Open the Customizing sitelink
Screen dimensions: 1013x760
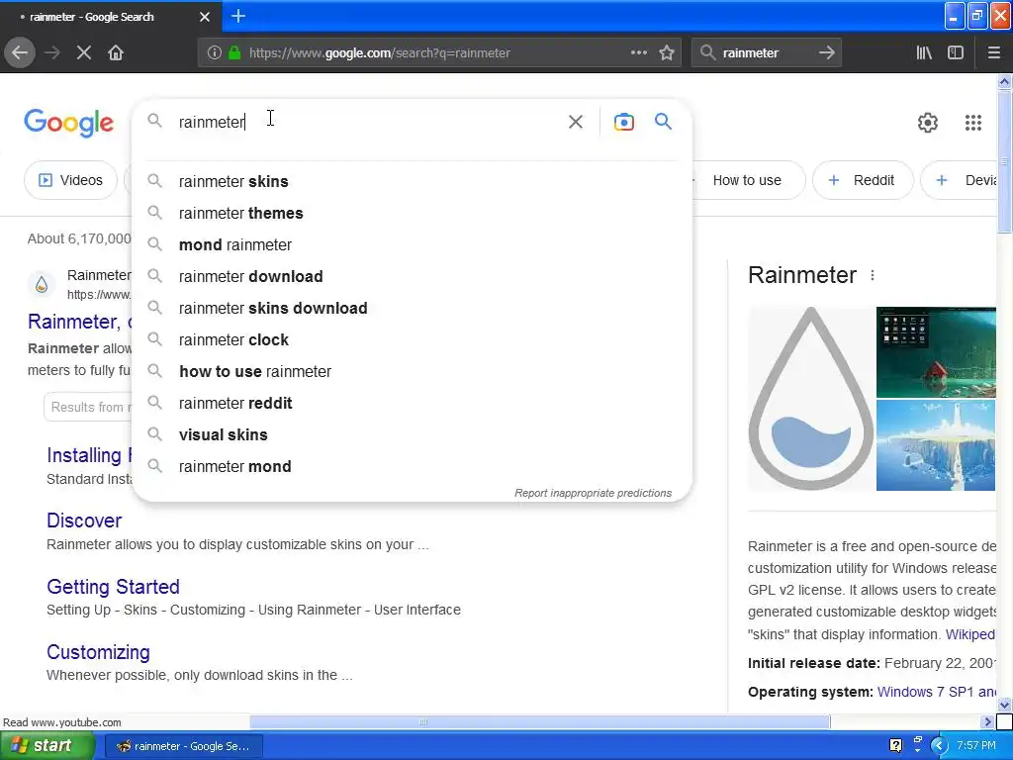click(x=98, y=653)
